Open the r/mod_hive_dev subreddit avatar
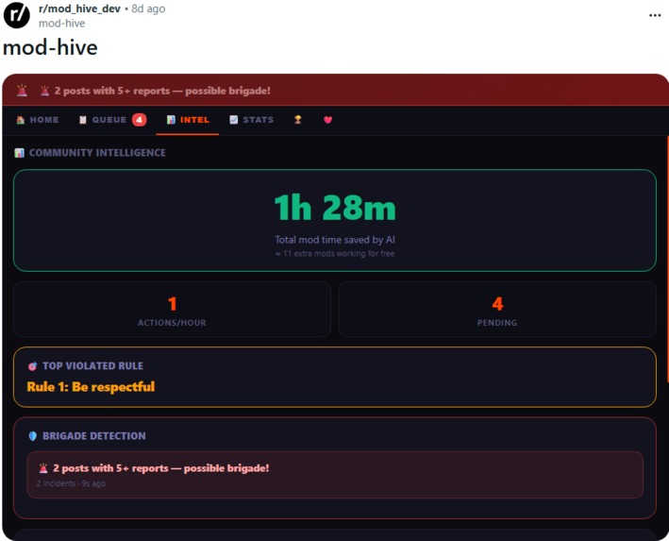The width and height of the screenshot is (669, 541). pyautogui.click(x=17, y=15)
